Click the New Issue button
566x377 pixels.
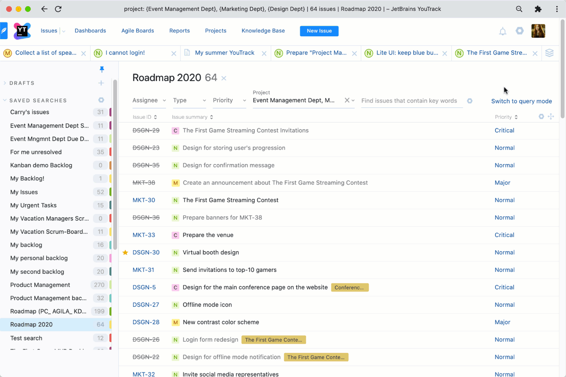point(319,31)
